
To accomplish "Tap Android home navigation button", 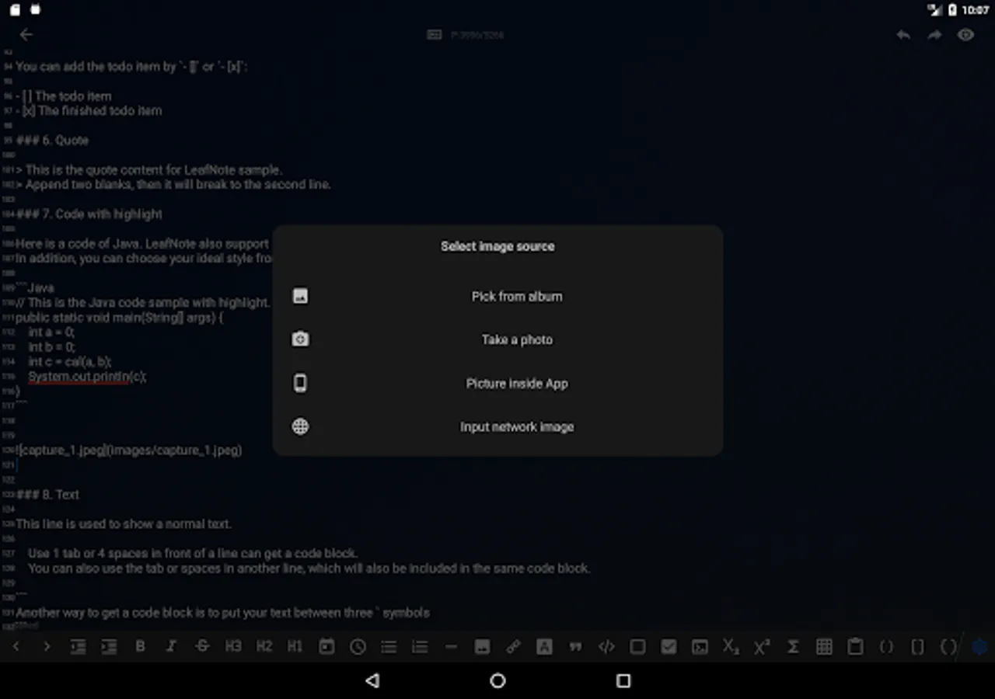I will (497, 681).
